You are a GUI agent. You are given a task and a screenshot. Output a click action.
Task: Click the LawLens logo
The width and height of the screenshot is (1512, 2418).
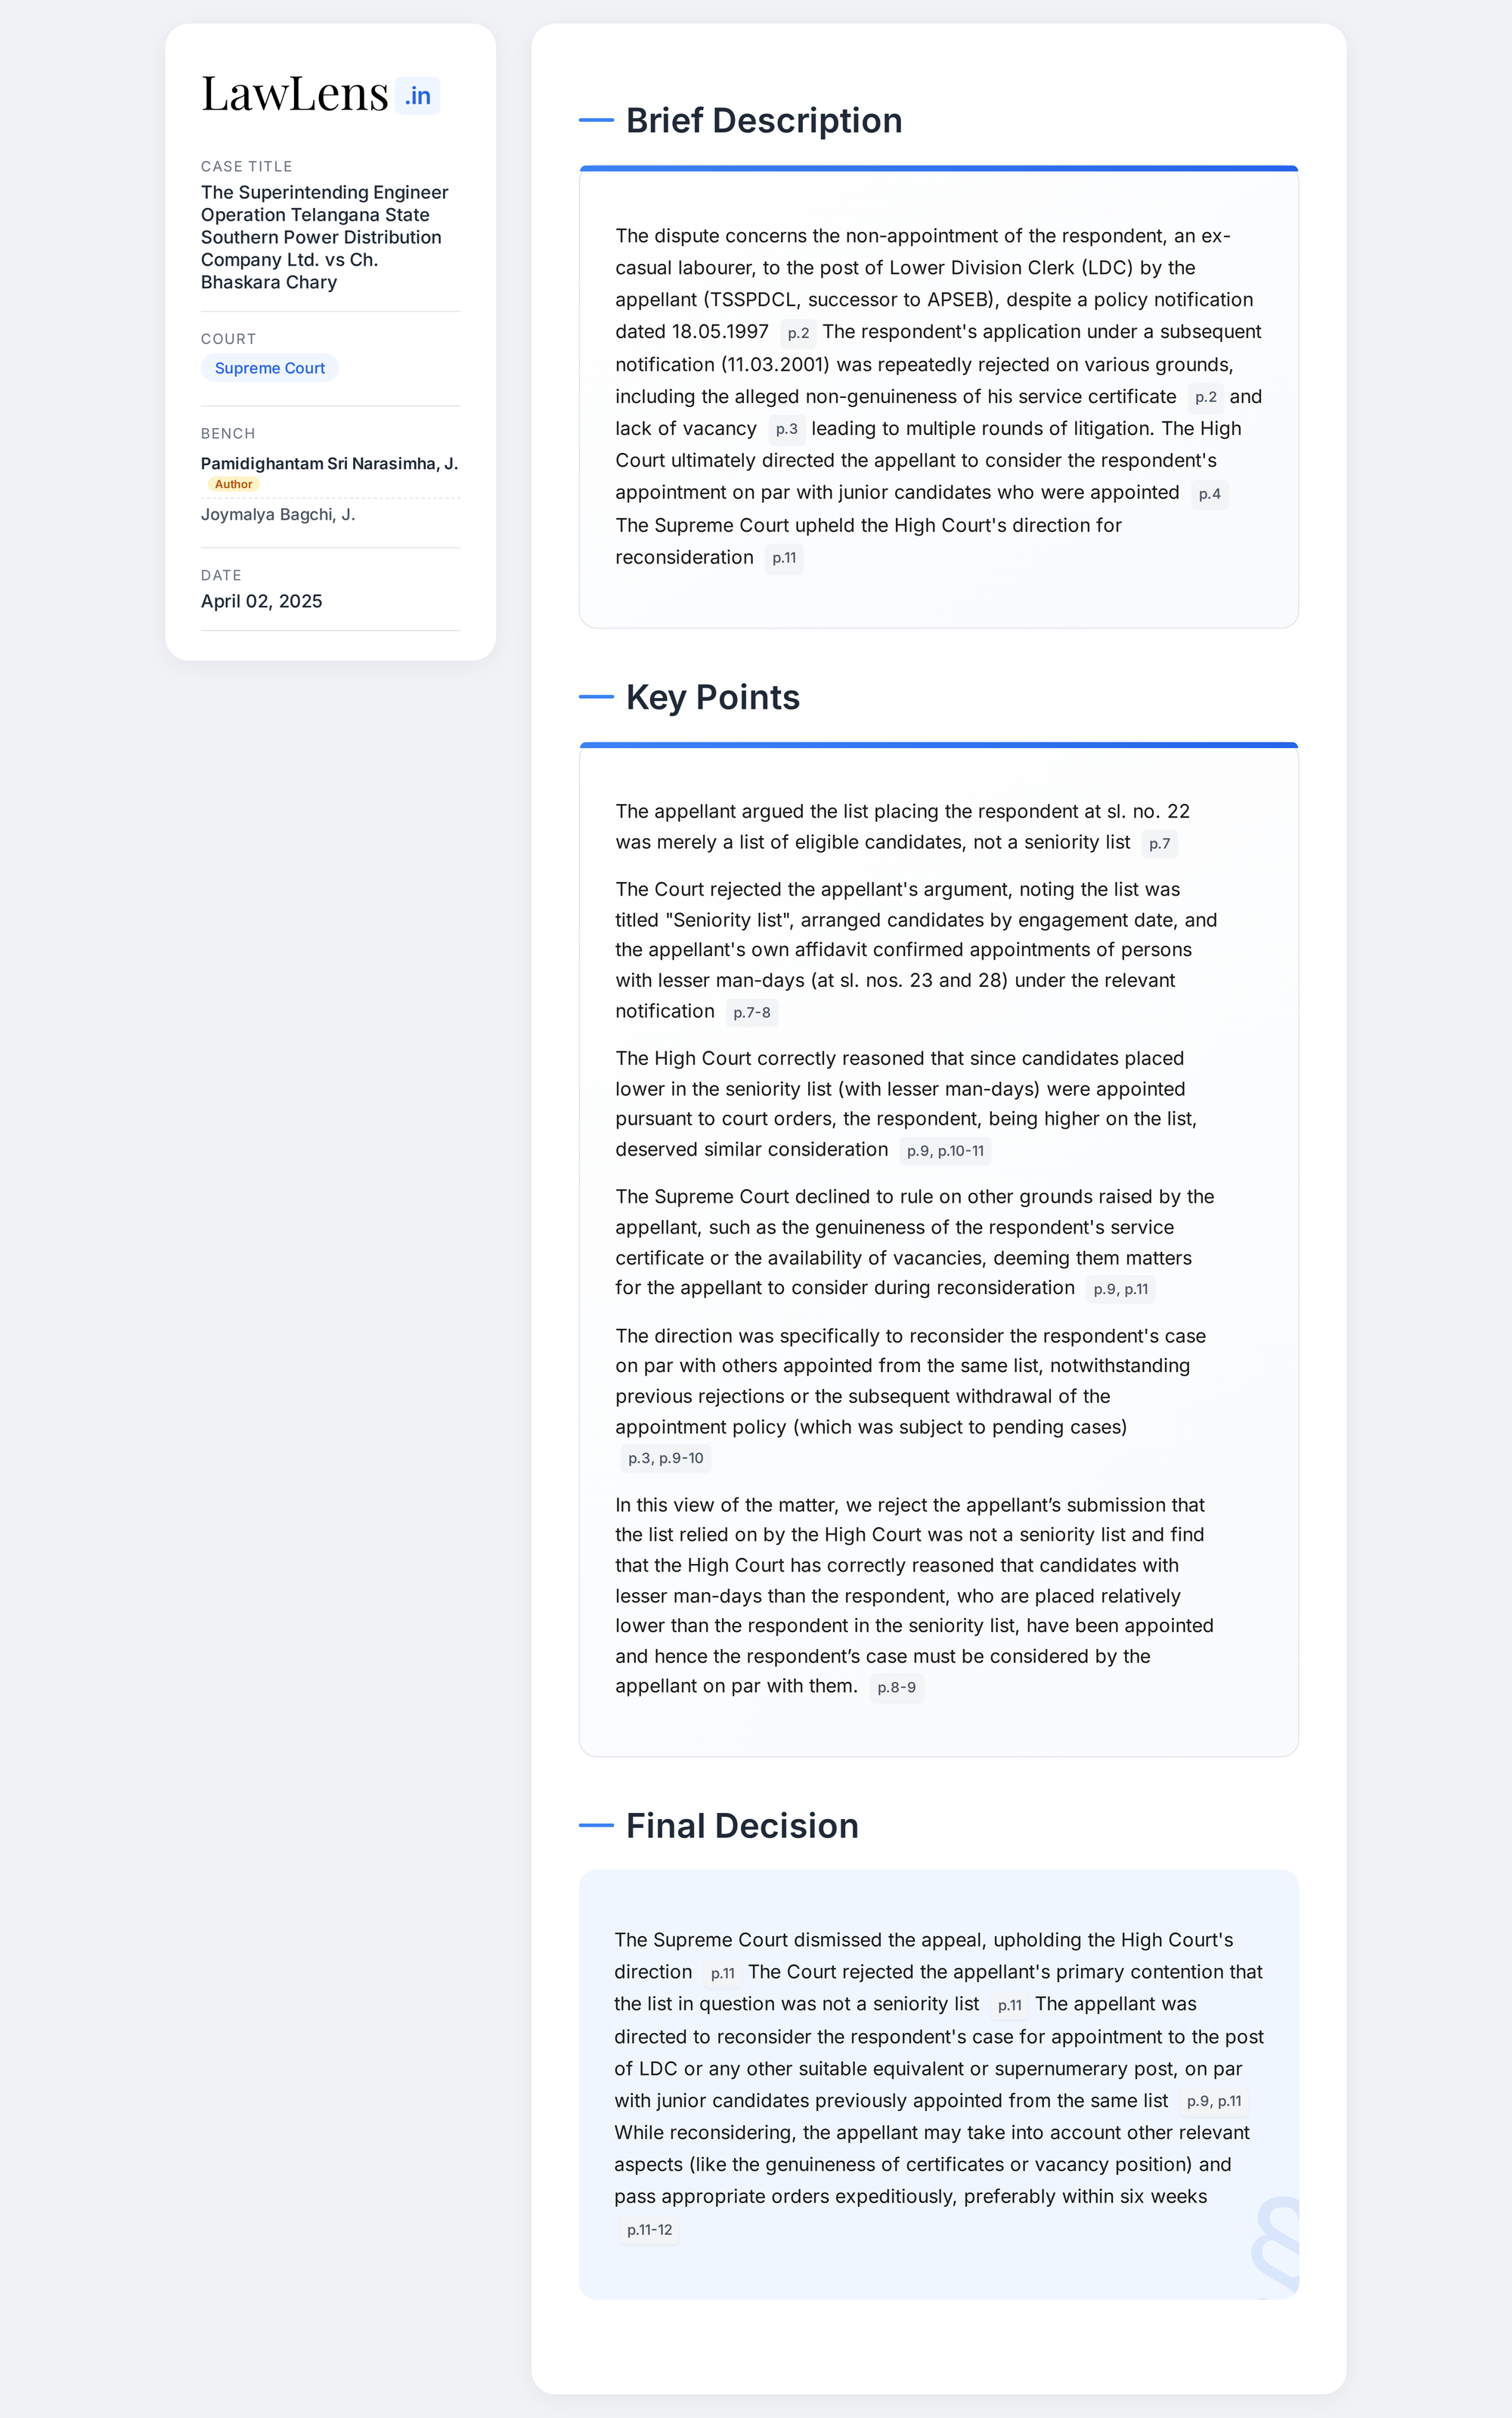(x=294, y=94)
